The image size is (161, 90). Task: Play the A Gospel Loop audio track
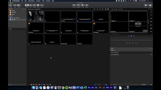point(131,54)
